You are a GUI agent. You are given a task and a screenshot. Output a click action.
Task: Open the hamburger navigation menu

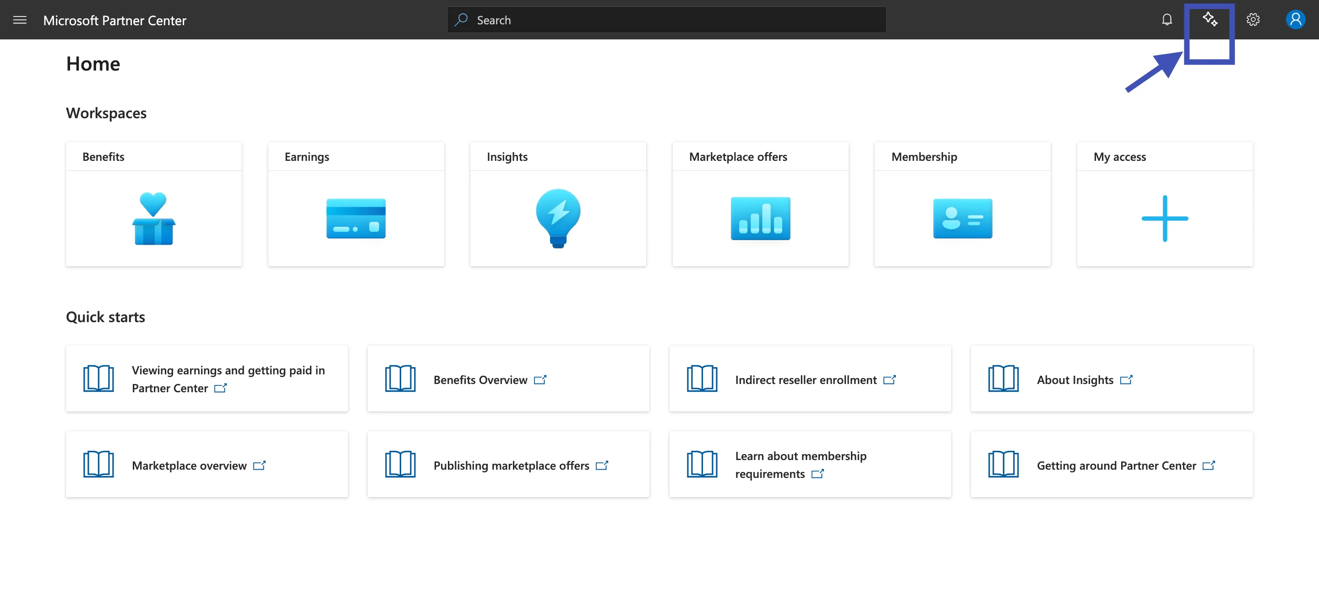(x=19, y=20)
